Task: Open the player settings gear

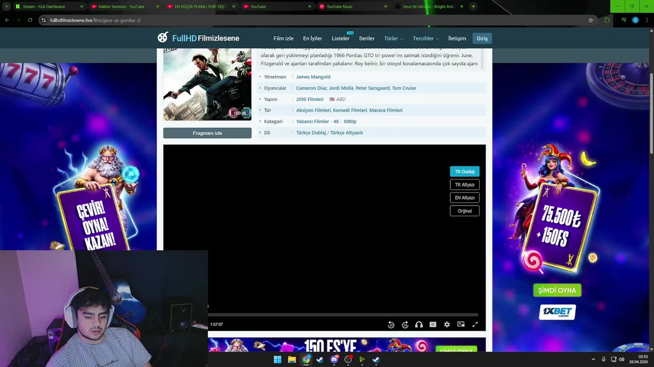Action: click(x=447, y=325)
